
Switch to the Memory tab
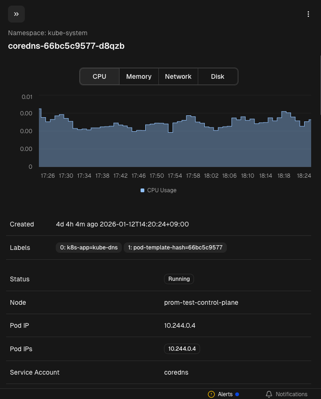(x=139, y=76)
